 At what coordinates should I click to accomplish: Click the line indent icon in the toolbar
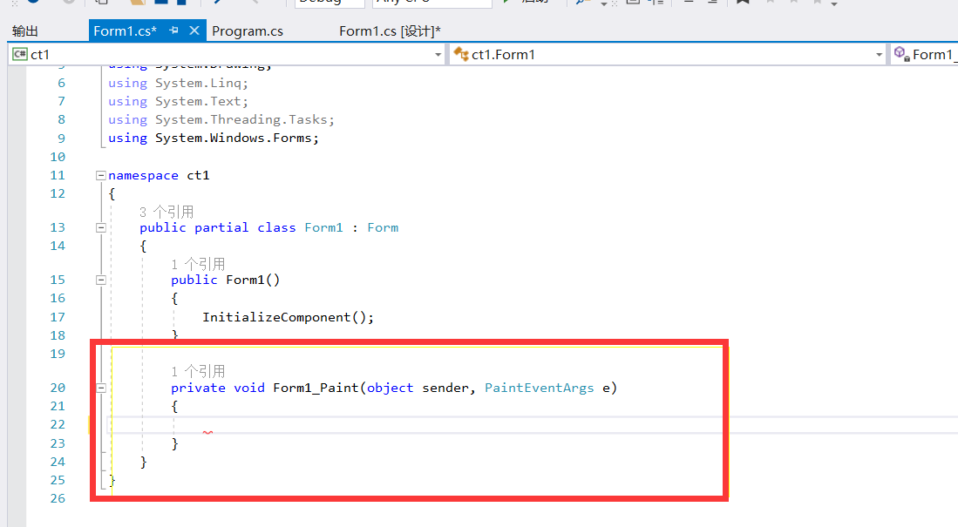point(710,4)
